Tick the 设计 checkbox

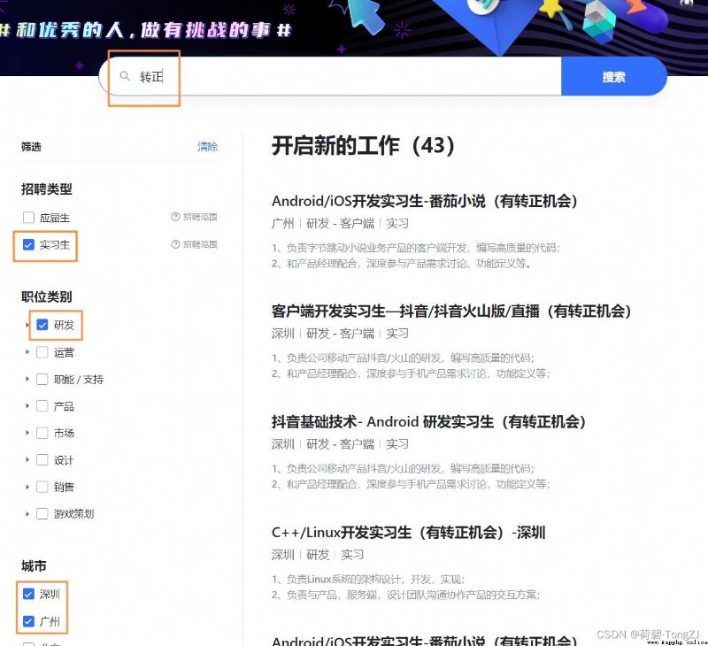[42, 460]
